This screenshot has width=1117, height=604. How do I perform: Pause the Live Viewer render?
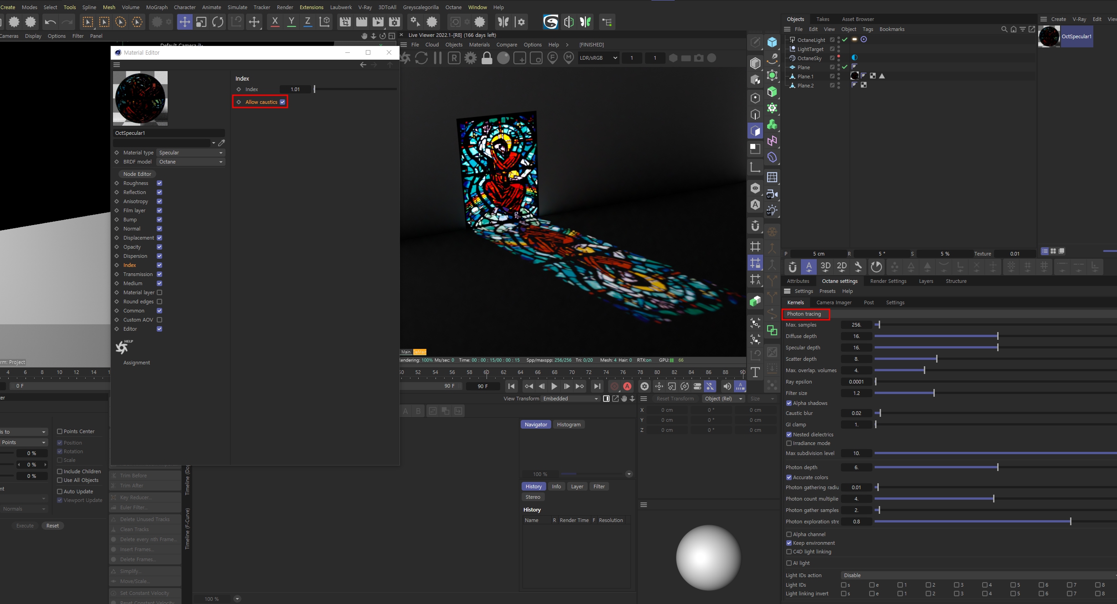pos(438,58)
